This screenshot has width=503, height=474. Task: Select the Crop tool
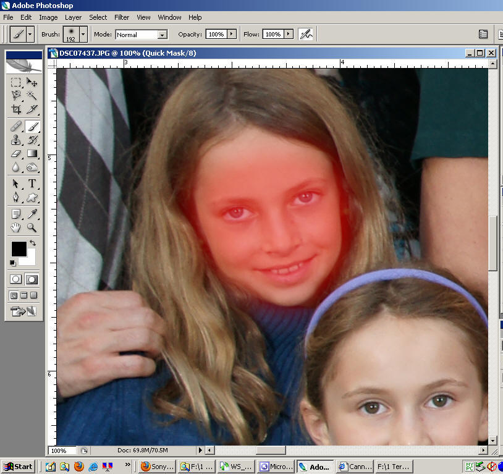pos(16,109)
